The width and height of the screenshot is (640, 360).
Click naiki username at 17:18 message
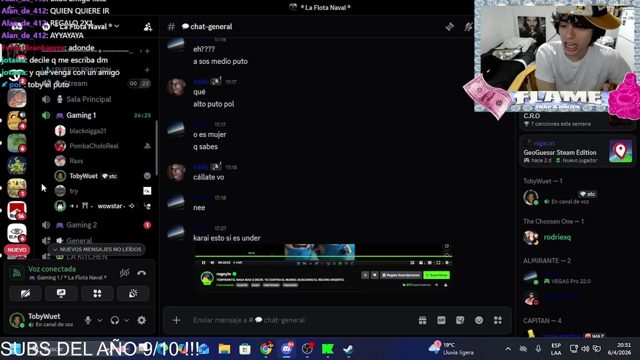(200, 167)
